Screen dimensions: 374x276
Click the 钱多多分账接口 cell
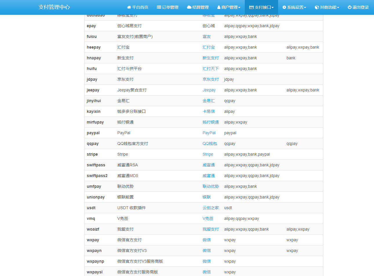(x=132, y=111)
